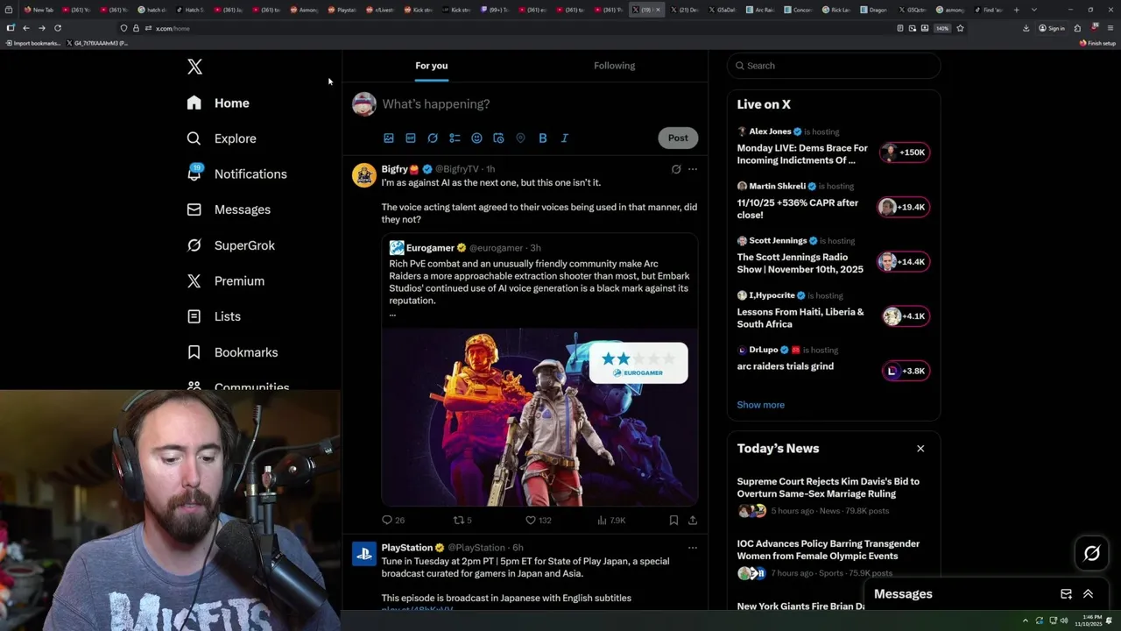This screenshot has width=1121, height=631.
Task: Click Show more under Live on X
Action: coord(761,405)
